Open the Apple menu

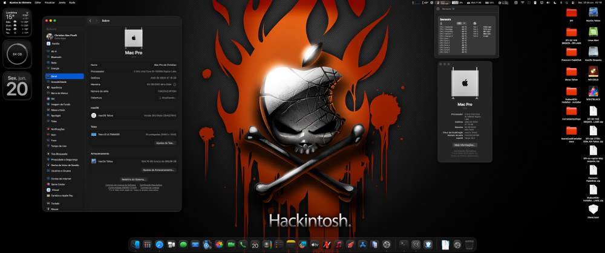(4, 2)
